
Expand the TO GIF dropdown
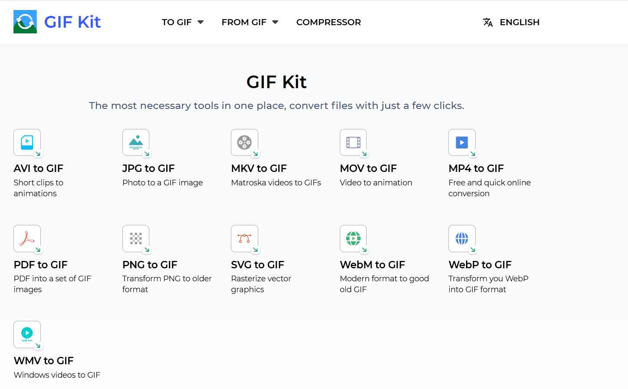(182, 22)
